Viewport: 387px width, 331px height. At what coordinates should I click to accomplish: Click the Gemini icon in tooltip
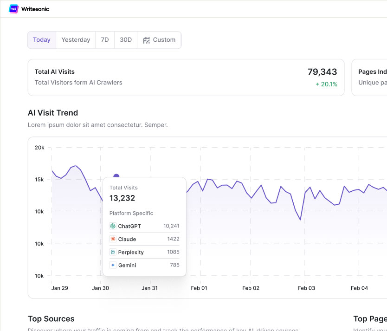(x=113, y=265)
